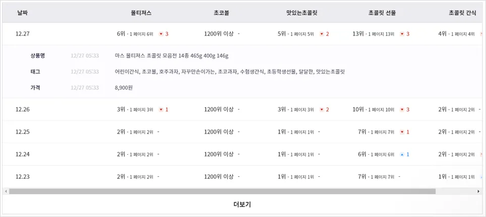Click the horizontal scrollbar thumb

pyautogui.click(x=222, y=191)
